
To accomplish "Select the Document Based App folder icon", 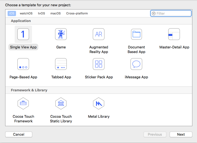I will (x=136, y=34).
